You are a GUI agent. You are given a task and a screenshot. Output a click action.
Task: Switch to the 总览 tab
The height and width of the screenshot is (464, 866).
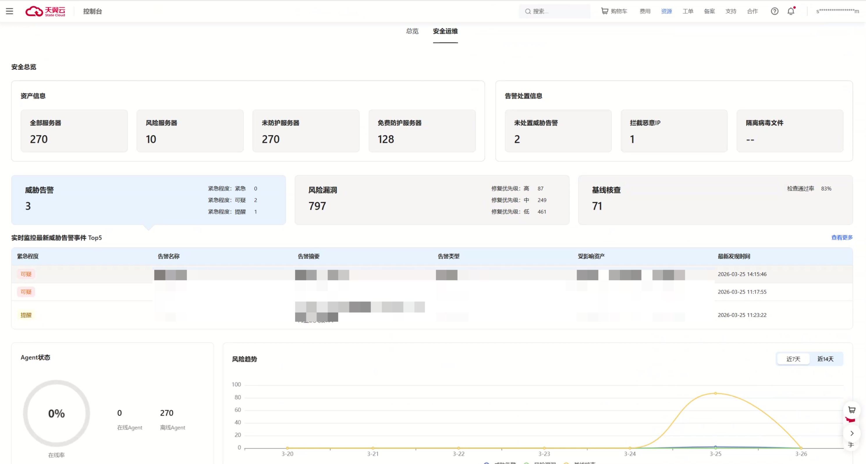click(x=412, y=31)
